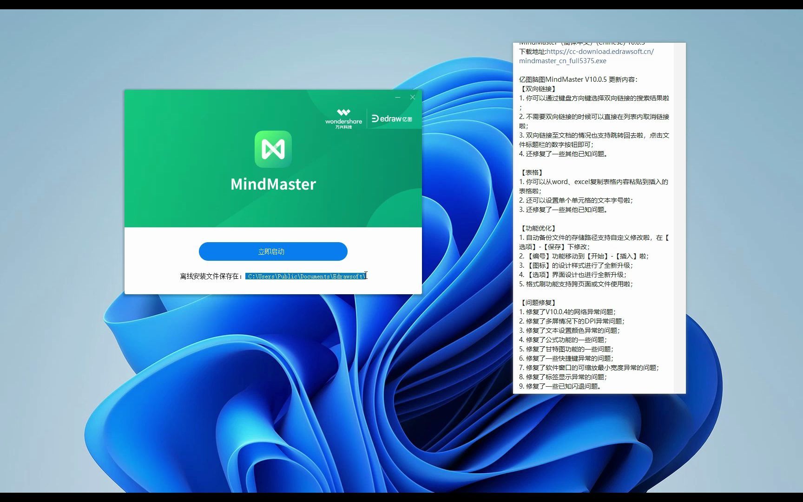Click the mindmaster_cn_full5375.exe link line
This screenshot has width=803, height=502.
(x=563, y=61)
